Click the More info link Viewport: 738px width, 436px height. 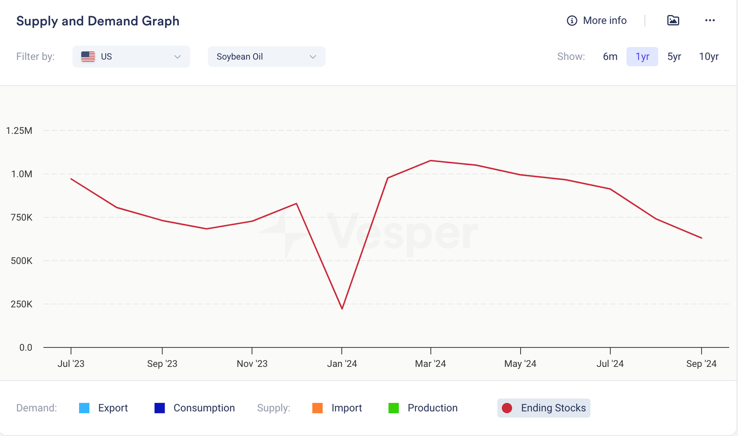[x=604, y=21]
